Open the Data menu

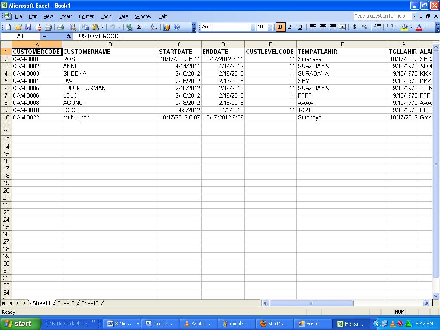coord(123,16)
